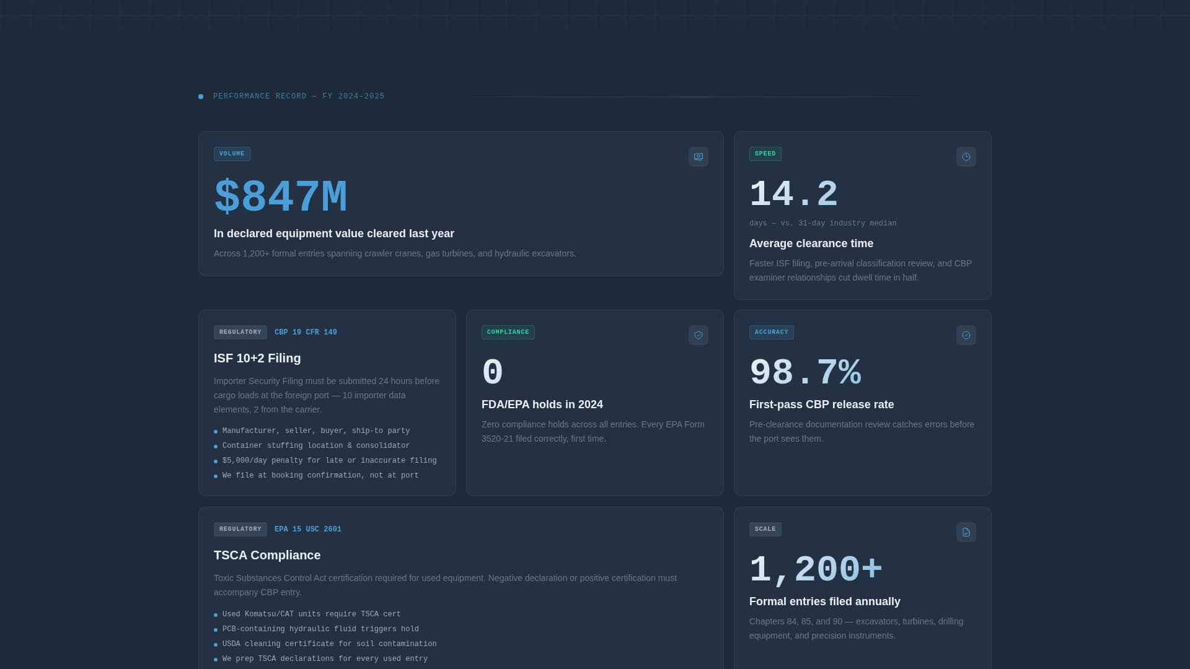The image size is (1190, 669).
Task: Open the CBP 19 CFR 149 regulation link
Action: coord(306,332)
